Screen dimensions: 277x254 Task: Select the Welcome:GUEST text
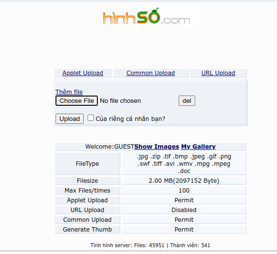pyautogui.click(x=110, y=147)
